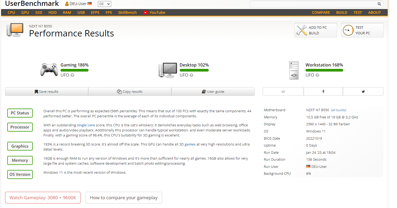
Task: Open the FPS menu item
Action: (109, 13)
